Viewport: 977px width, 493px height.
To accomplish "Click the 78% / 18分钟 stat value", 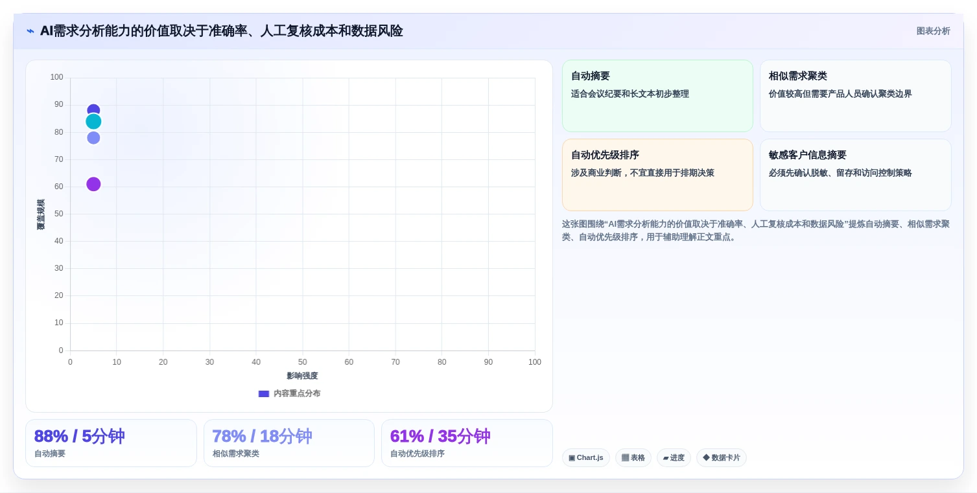I will (x=262, y=437).
